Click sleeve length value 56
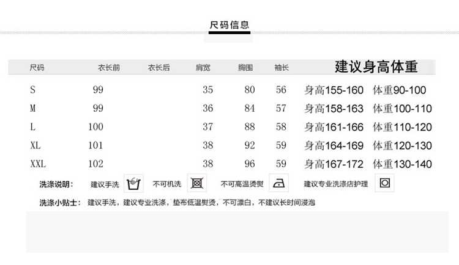 tap(281, 90)
